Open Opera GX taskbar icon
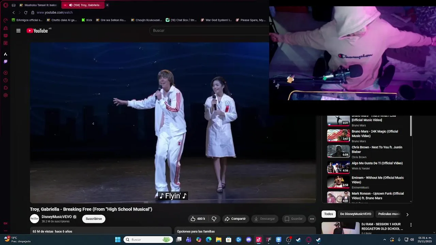Screen dimensions: 436x245 309,240
